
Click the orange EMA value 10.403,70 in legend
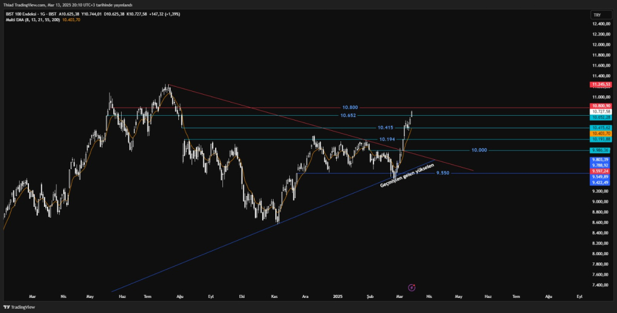click(x=71, y=20)
